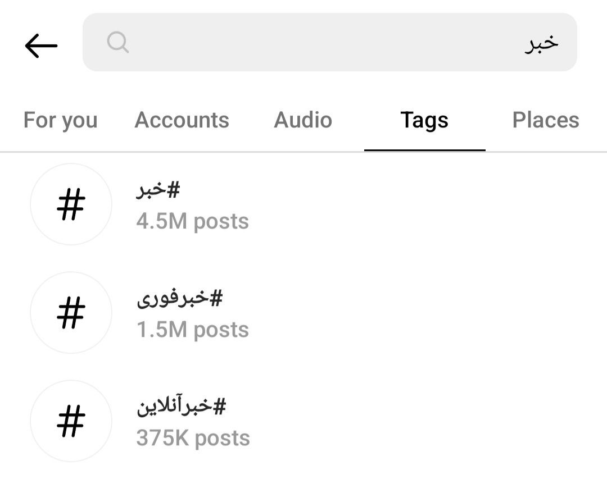Click the underline beneath Tags tab
Screen dimensions: 607x479
(x=425, y=150)
